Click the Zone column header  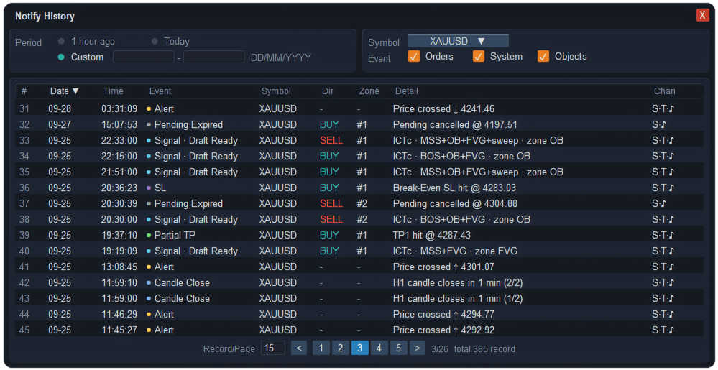click(x=369, y=91)
